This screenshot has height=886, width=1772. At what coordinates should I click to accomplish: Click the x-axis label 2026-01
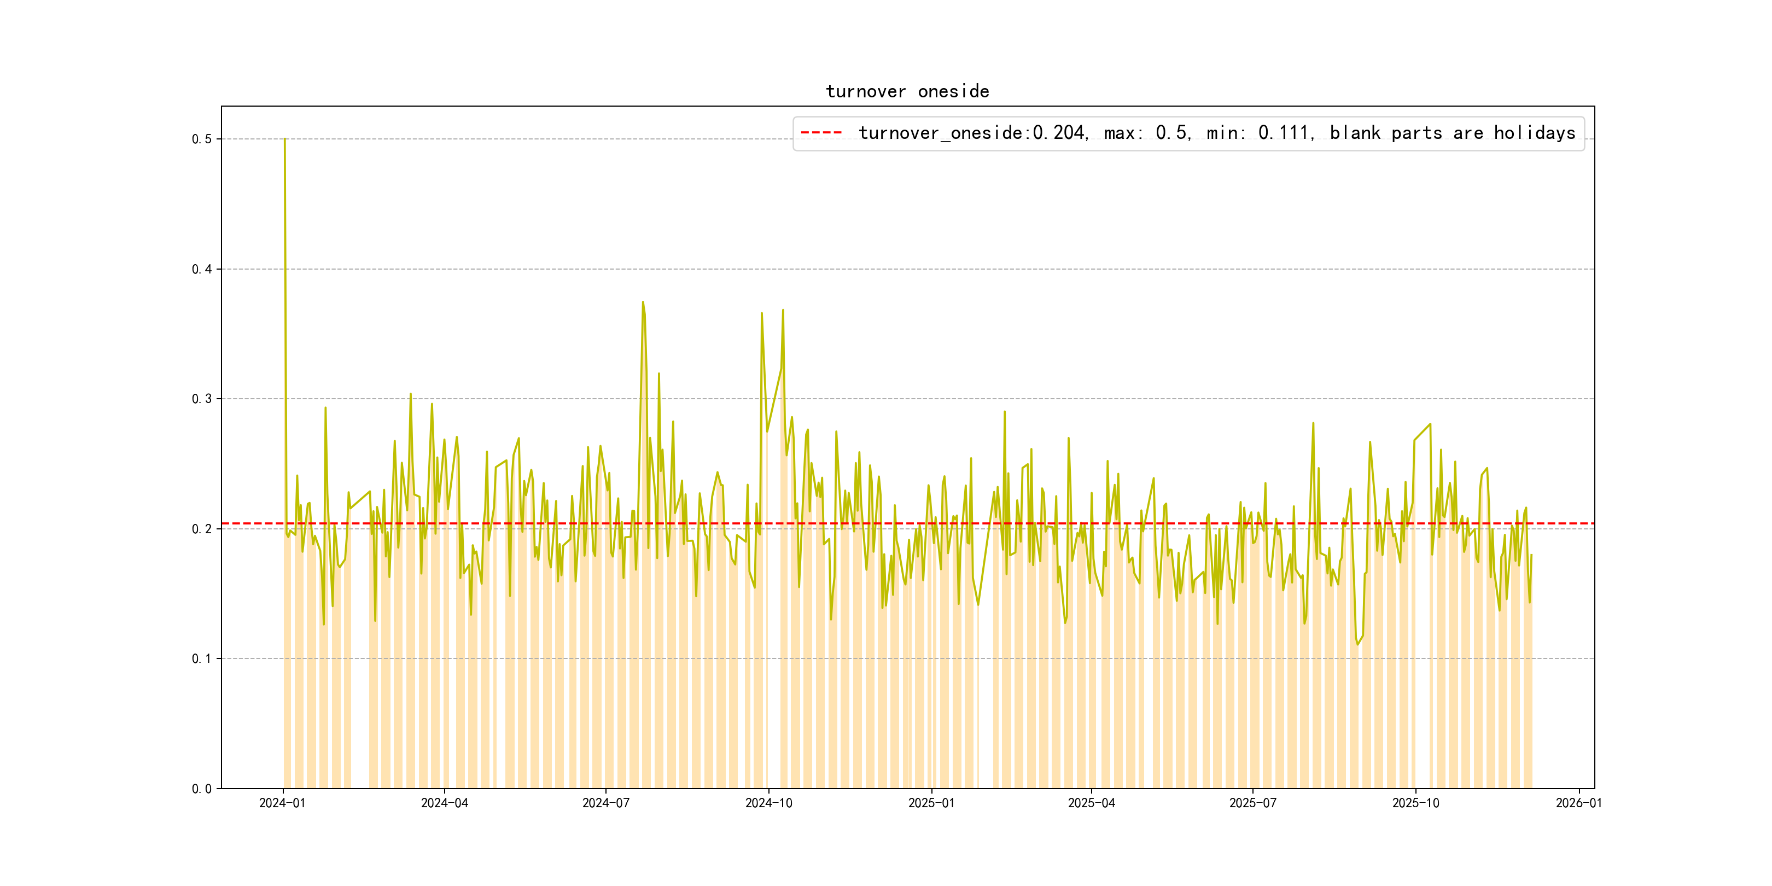pyautogui.click(x=1578, y=803)
